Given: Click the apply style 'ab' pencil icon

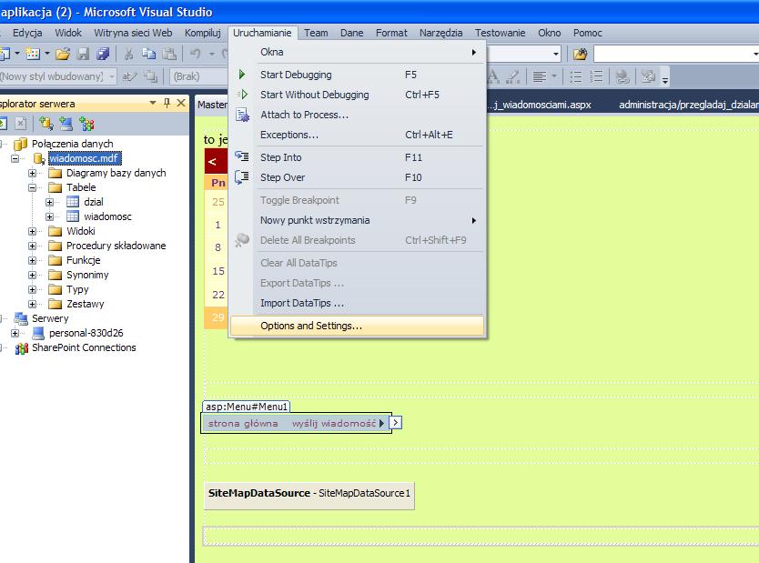Looking at the screenshot, I should tap(129, 76).
